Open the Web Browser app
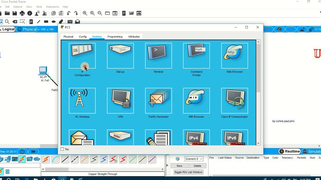Image resolution: width=321 pixels, height=180 pixels. click(234, 56)
